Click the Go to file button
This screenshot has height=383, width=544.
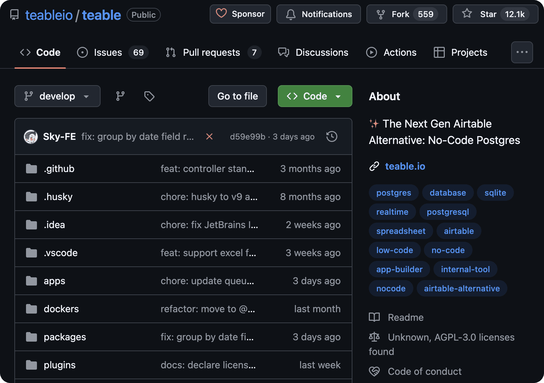point(238,96)
